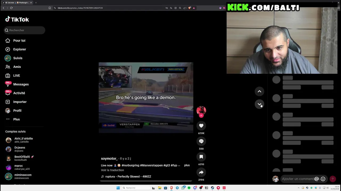Go to previous video with up chevron

(x=259, y=92)
